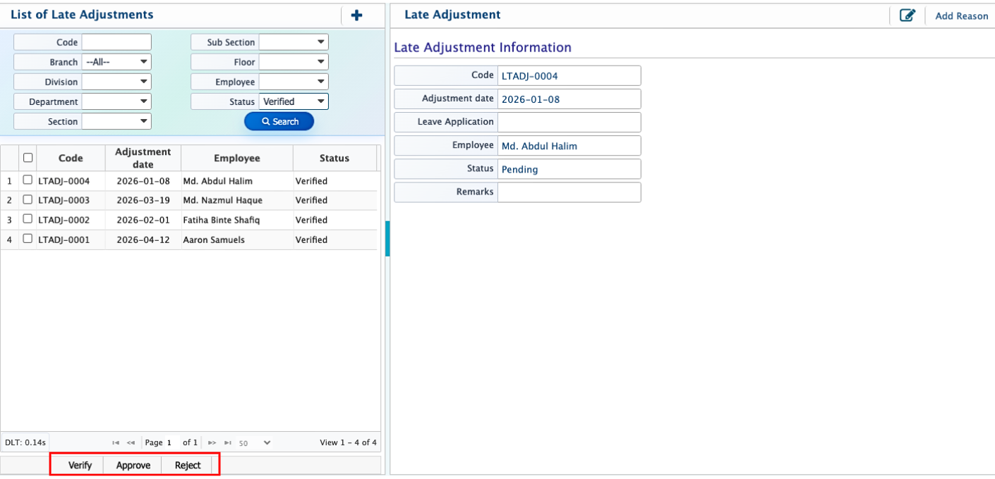Image resolution: width=995 pixels, height=479 pixels.
Task: Click into the Code filter input field
Action: pyautogui.click(x=116, y=42)
